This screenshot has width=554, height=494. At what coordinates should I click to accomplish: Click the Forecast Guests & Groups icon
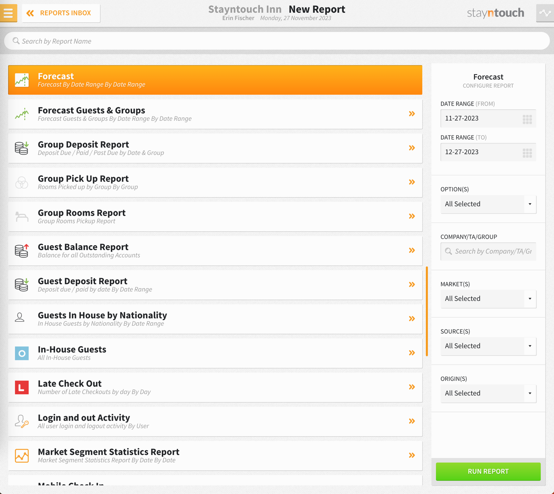(22, 114)
